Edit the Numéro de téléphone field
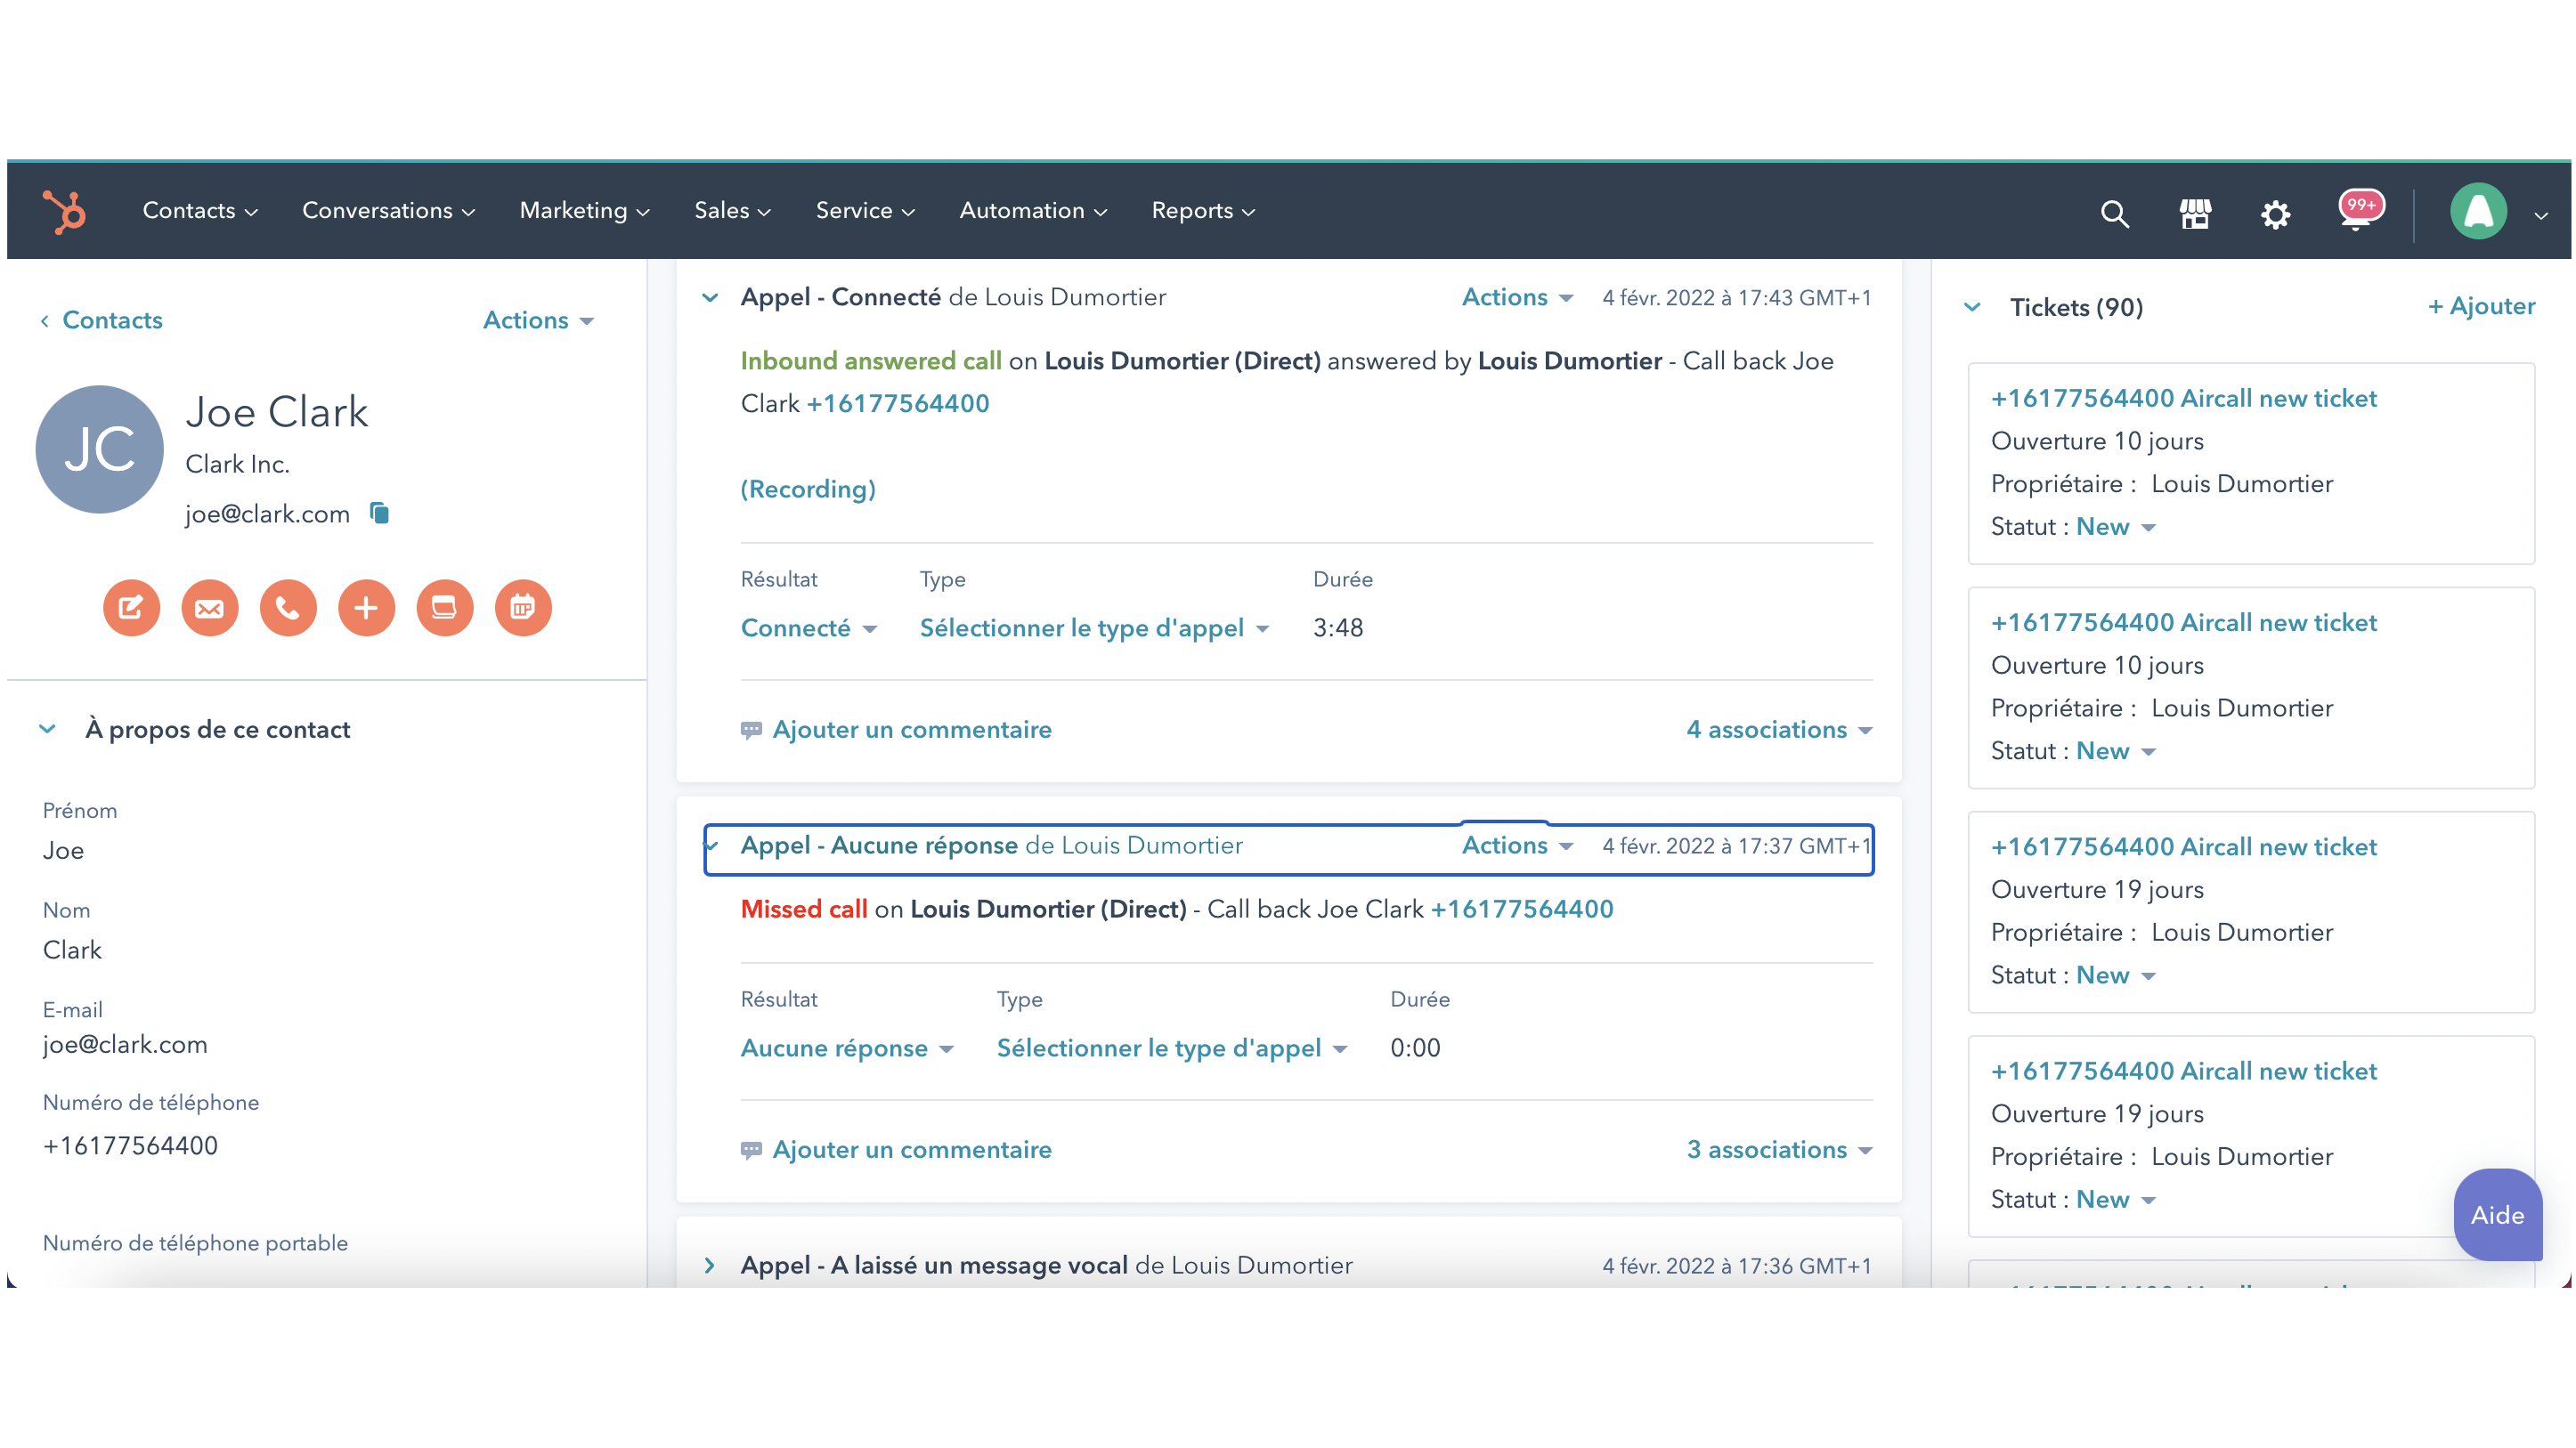The image size is (2576, 1448). 130,1146
